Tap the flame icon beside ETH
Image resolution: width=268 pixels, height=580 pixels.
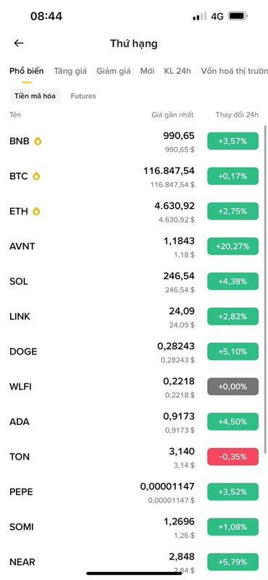pyautogui.click(x=36, y=212)
